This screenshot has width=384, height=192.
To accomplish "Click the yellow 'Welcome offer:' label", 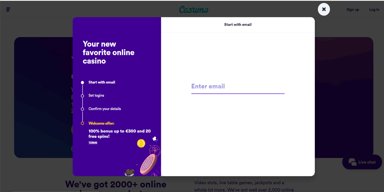I will coord(101,123).
